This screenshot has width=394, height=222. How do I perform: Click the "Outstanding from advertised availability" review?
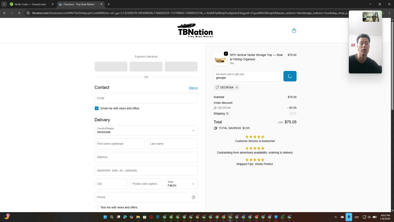coord(255,153)
